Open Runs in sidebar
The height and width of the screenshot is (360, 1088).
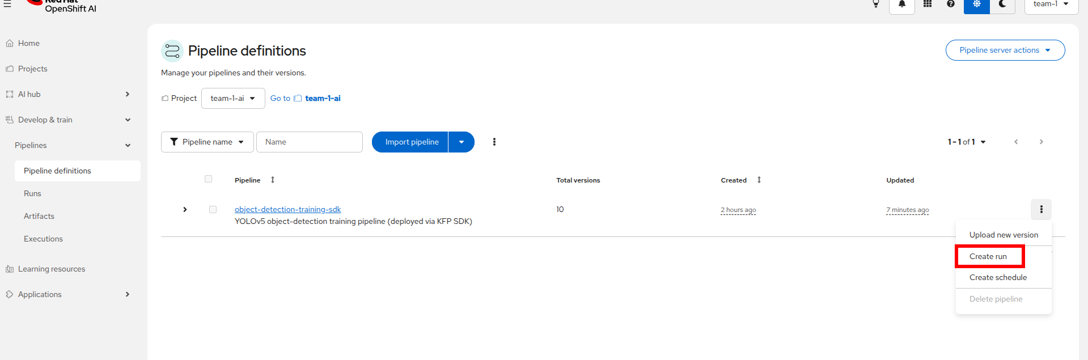(32, 193)
